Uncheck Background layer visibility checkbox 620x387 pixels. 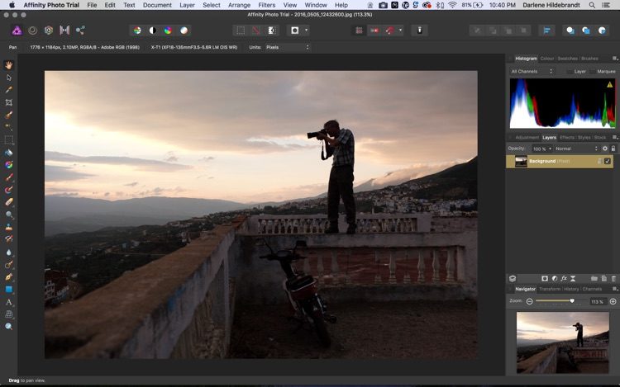608,161
